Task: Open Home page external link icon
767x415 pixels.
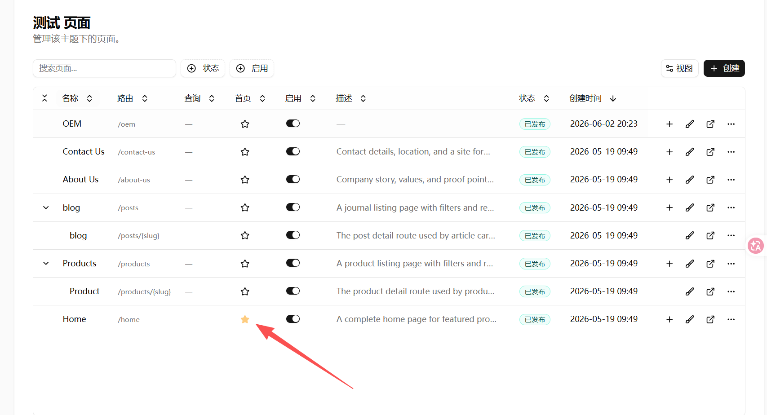Action: click(710, 319)
